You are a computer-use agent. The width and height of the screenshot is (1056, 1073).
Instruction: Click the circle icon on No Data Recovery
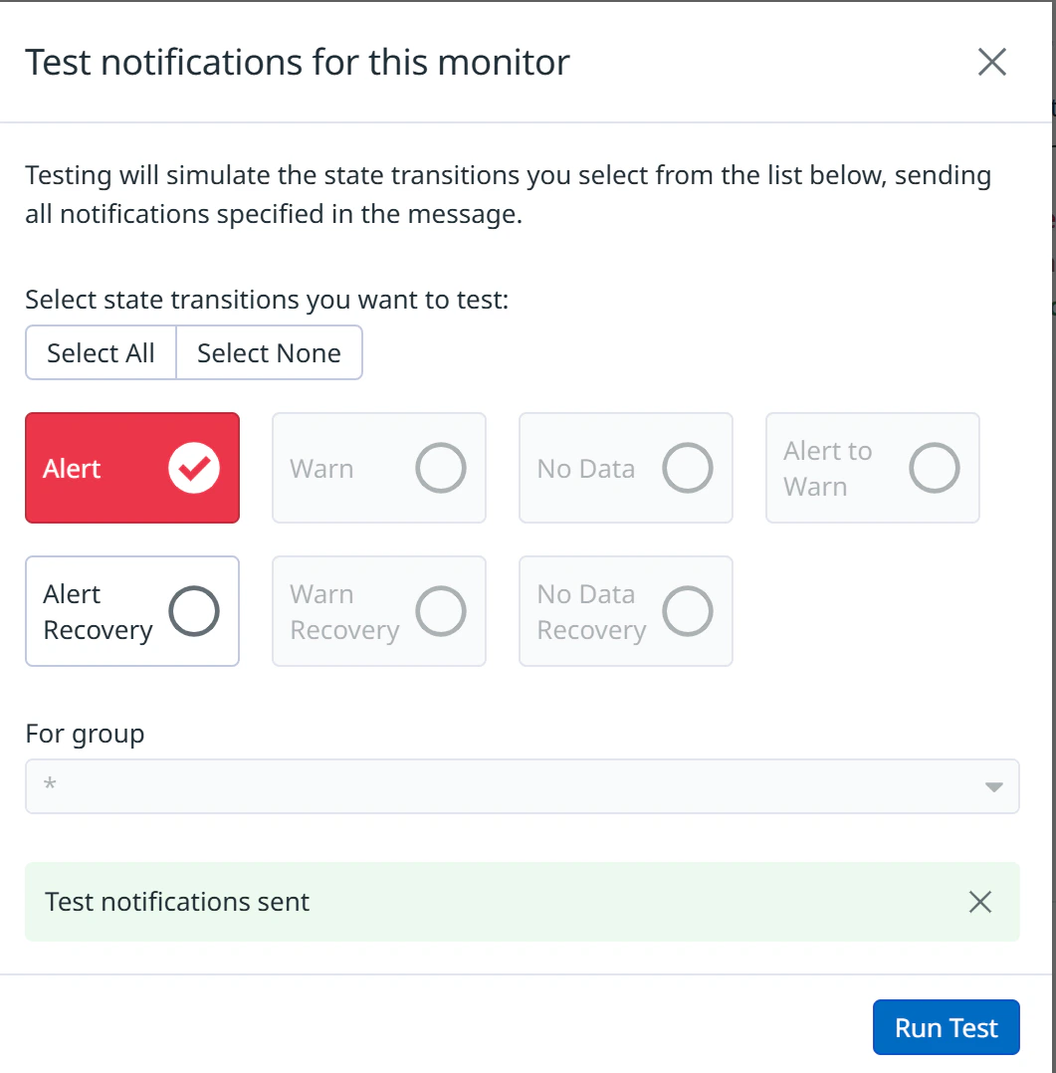pyautogui.click(x=688, y=611)
